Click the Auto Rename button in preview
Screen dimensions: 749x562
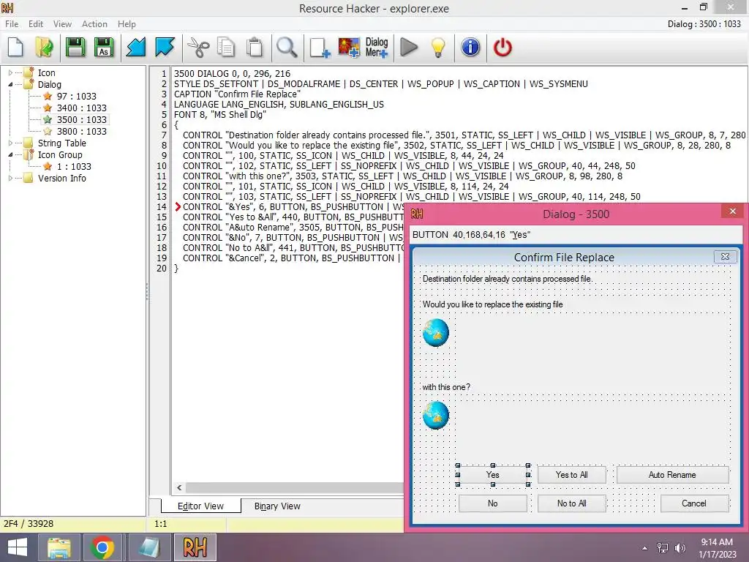672,475
